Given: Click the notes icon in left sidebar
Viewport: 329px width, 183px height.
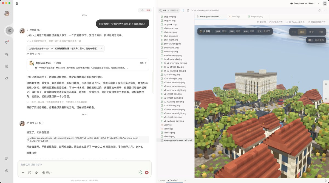Looking at the screenshot, I should tap(7, 66).
